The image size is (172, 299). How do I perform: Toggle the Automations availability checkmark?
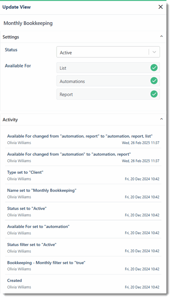point(154,81)
